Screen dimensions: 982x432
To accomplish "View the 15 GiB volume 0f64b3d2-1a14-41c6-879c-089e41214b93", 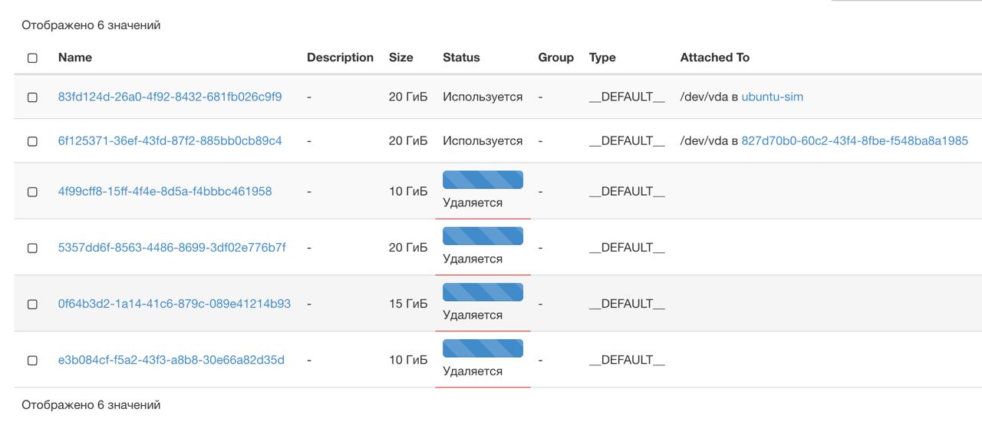I will 174,303.
